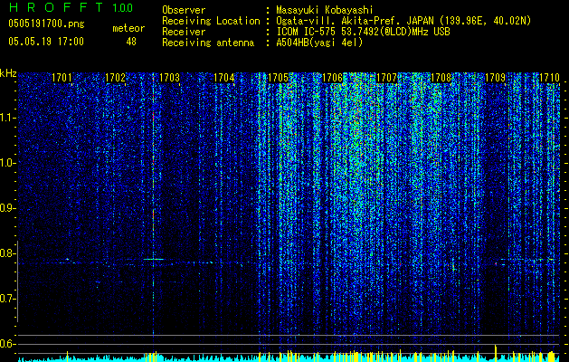569x362 pixels.
Task: Click the Observer label
Action: (x=184, y=10)
